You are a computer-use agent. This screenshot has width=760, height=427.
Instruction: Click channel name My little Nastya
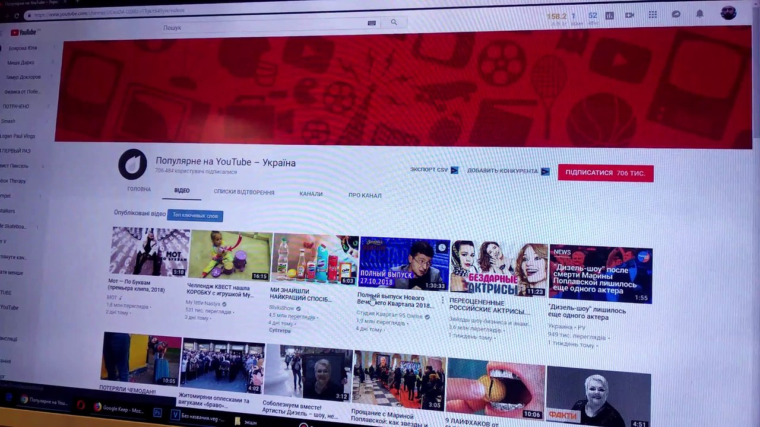202,302
